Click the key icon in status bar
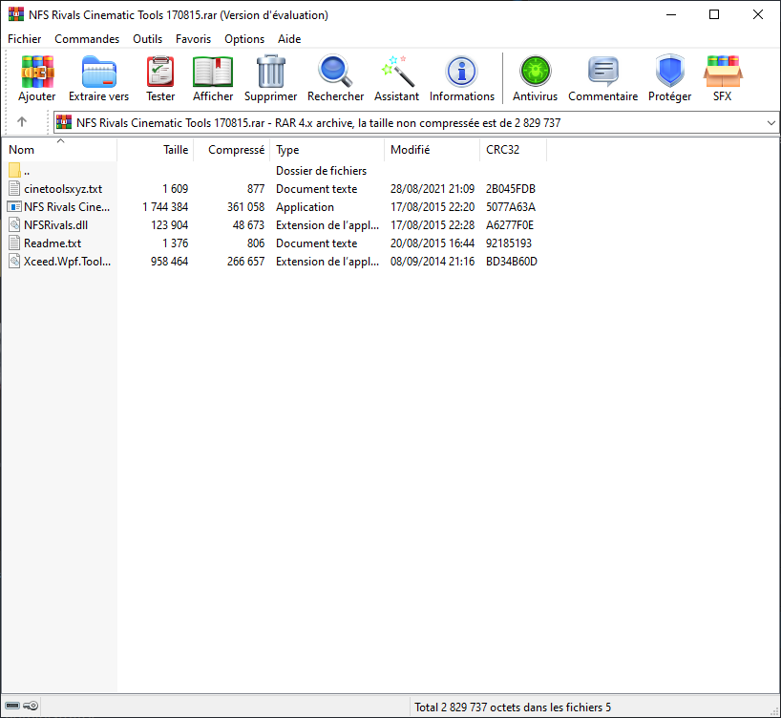Viewport: 781px width, 718px height. (x=31, y=706)
